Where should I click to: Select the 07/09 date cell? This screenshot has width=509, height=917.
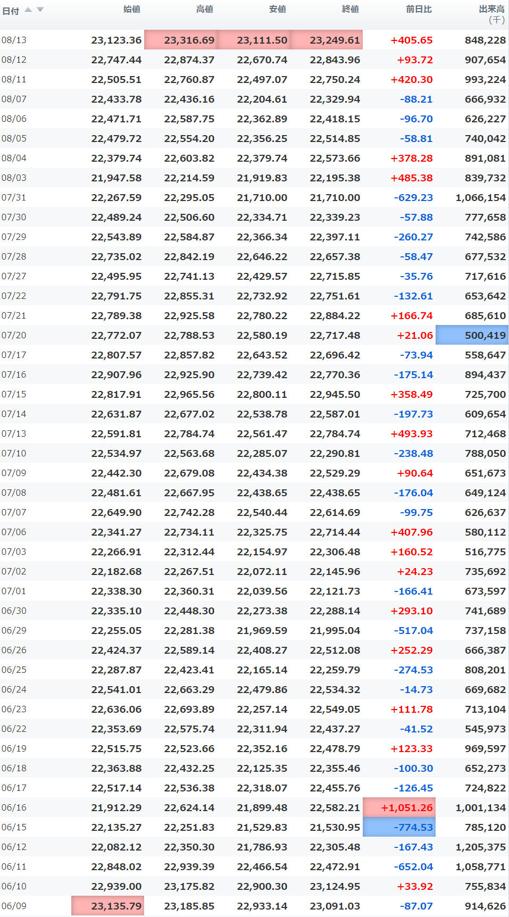[14, 473]
